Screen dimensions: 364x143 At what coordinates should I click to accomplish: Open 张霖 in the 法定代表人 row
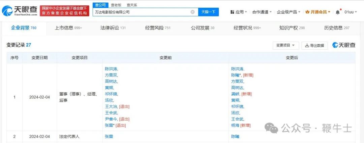[x=109, y=137]
